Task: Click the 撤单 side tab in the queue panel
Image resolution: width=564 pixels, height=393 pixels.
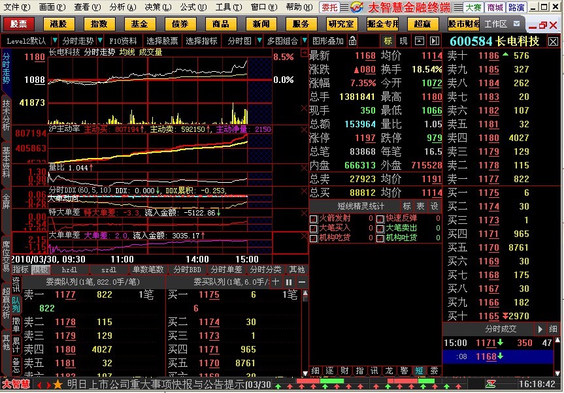Action: pos(16,325)
